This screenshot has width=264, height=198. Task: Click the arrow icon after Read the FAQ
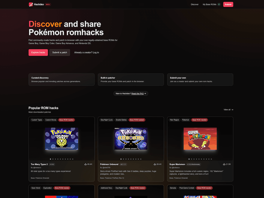(145, 94)
